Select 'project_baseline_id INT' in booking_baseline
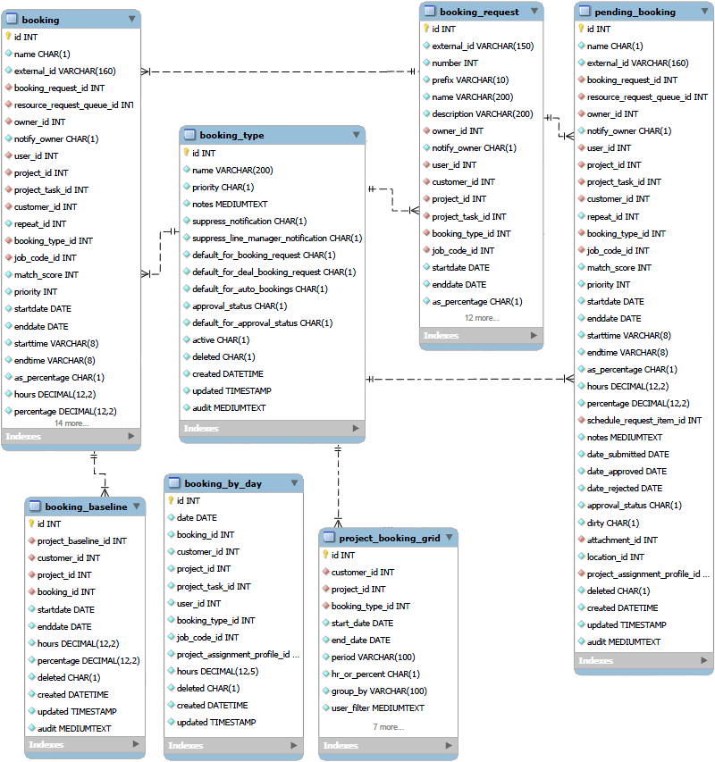This screenshot has height=762, width=715. [81, 540]
